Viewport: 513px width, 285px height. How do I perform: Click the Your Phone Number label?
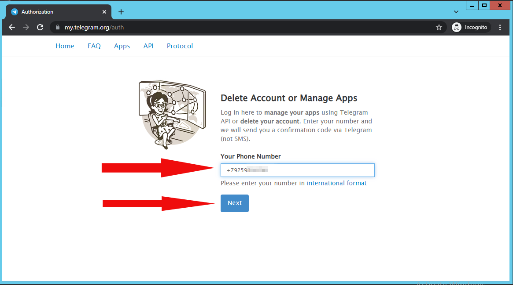[251, 156]
